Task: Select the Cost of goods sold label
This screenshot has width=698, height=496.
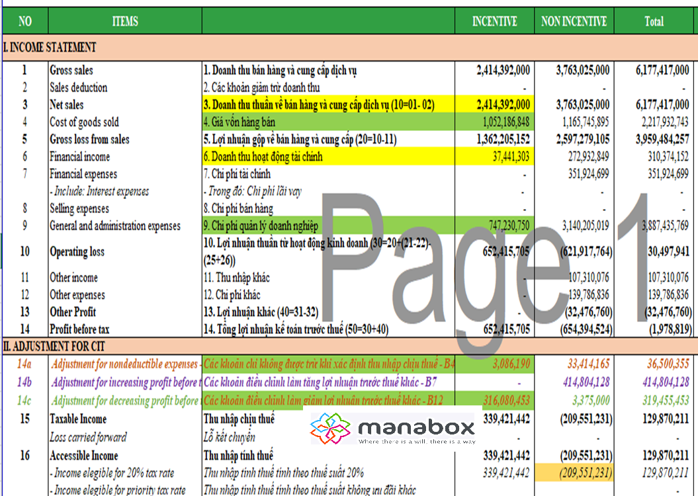Action: tap(84, 122)
